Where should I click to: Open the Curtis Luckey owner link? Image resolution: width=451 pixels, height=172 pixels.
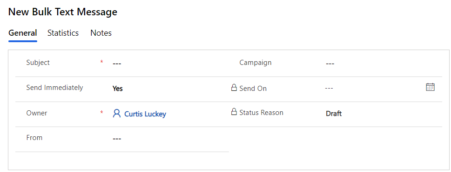pyautogui.click(x=145, y=114)
